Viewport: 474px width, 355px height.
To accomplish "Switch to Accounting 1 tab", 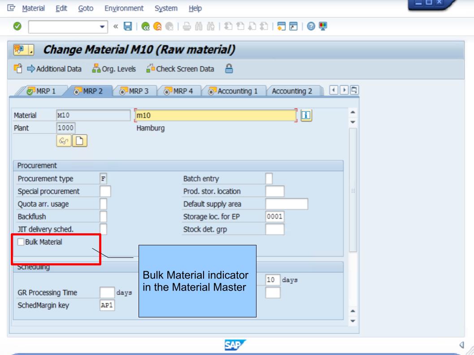I will [x=233, y=91].
